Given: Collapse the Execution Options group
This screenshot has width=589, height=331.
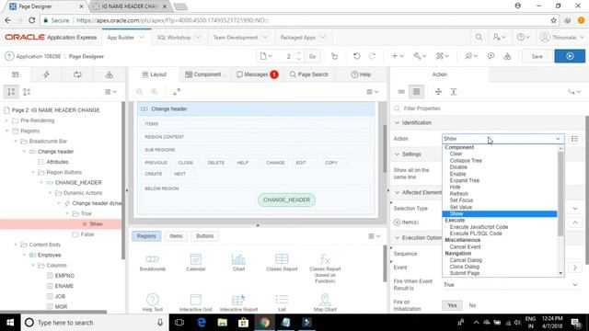Looking at the screenshot, I should point(397,238).
